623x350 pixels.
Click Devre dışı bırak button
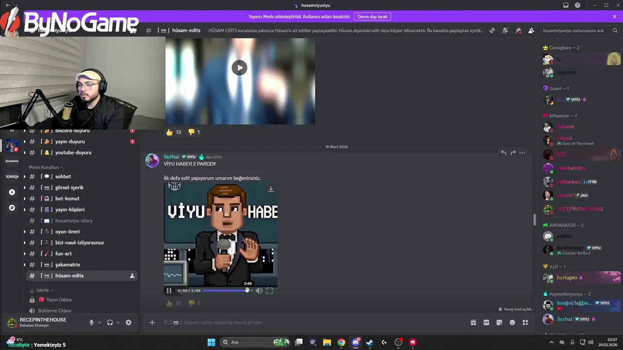pyautogui.click(x=372, y=17)
